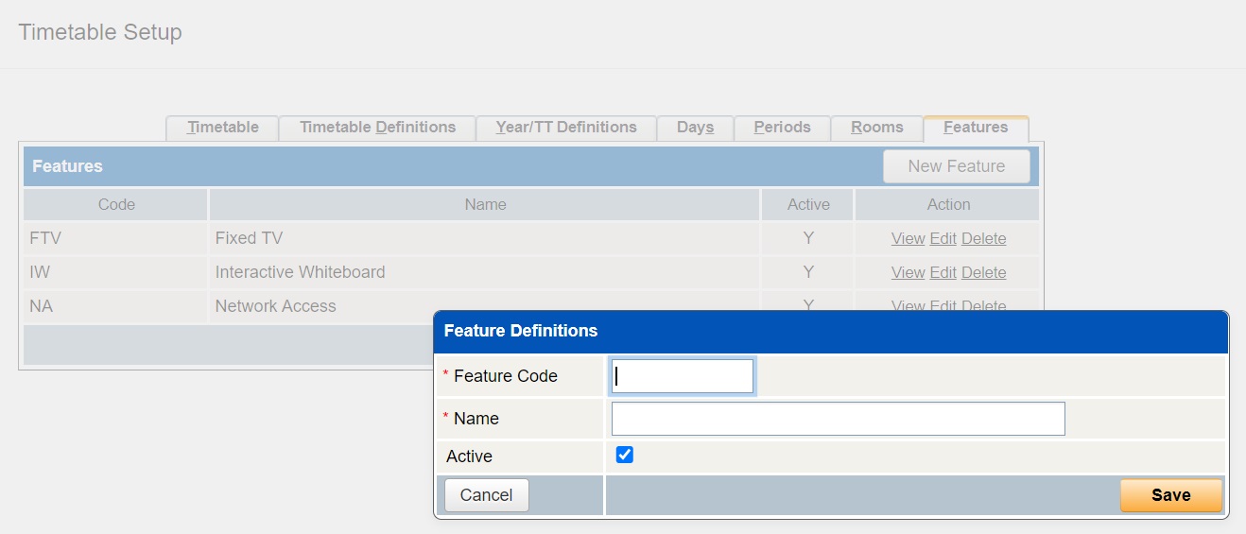Screen dimensions: 1246x534
Task: Cancel the Feature Definitions dialog
Action: click(x=486, y=495)
